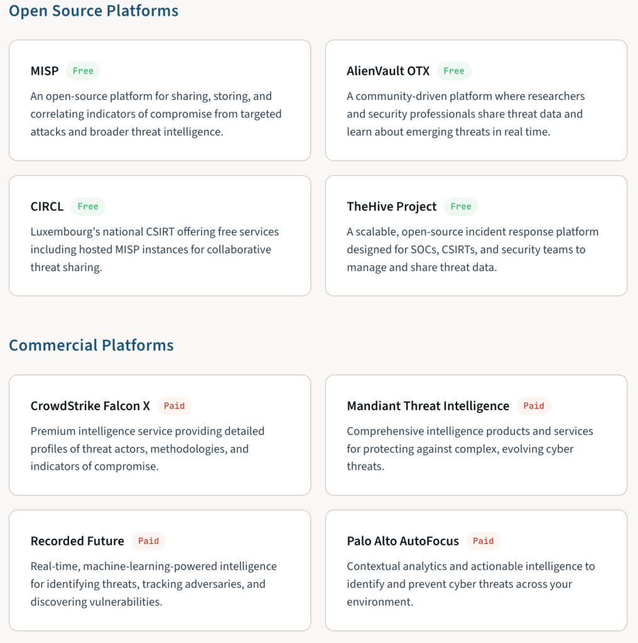638x643 pixels.
Task: Click the Open Source Platforms heading
Action: [x=94, y=11]
